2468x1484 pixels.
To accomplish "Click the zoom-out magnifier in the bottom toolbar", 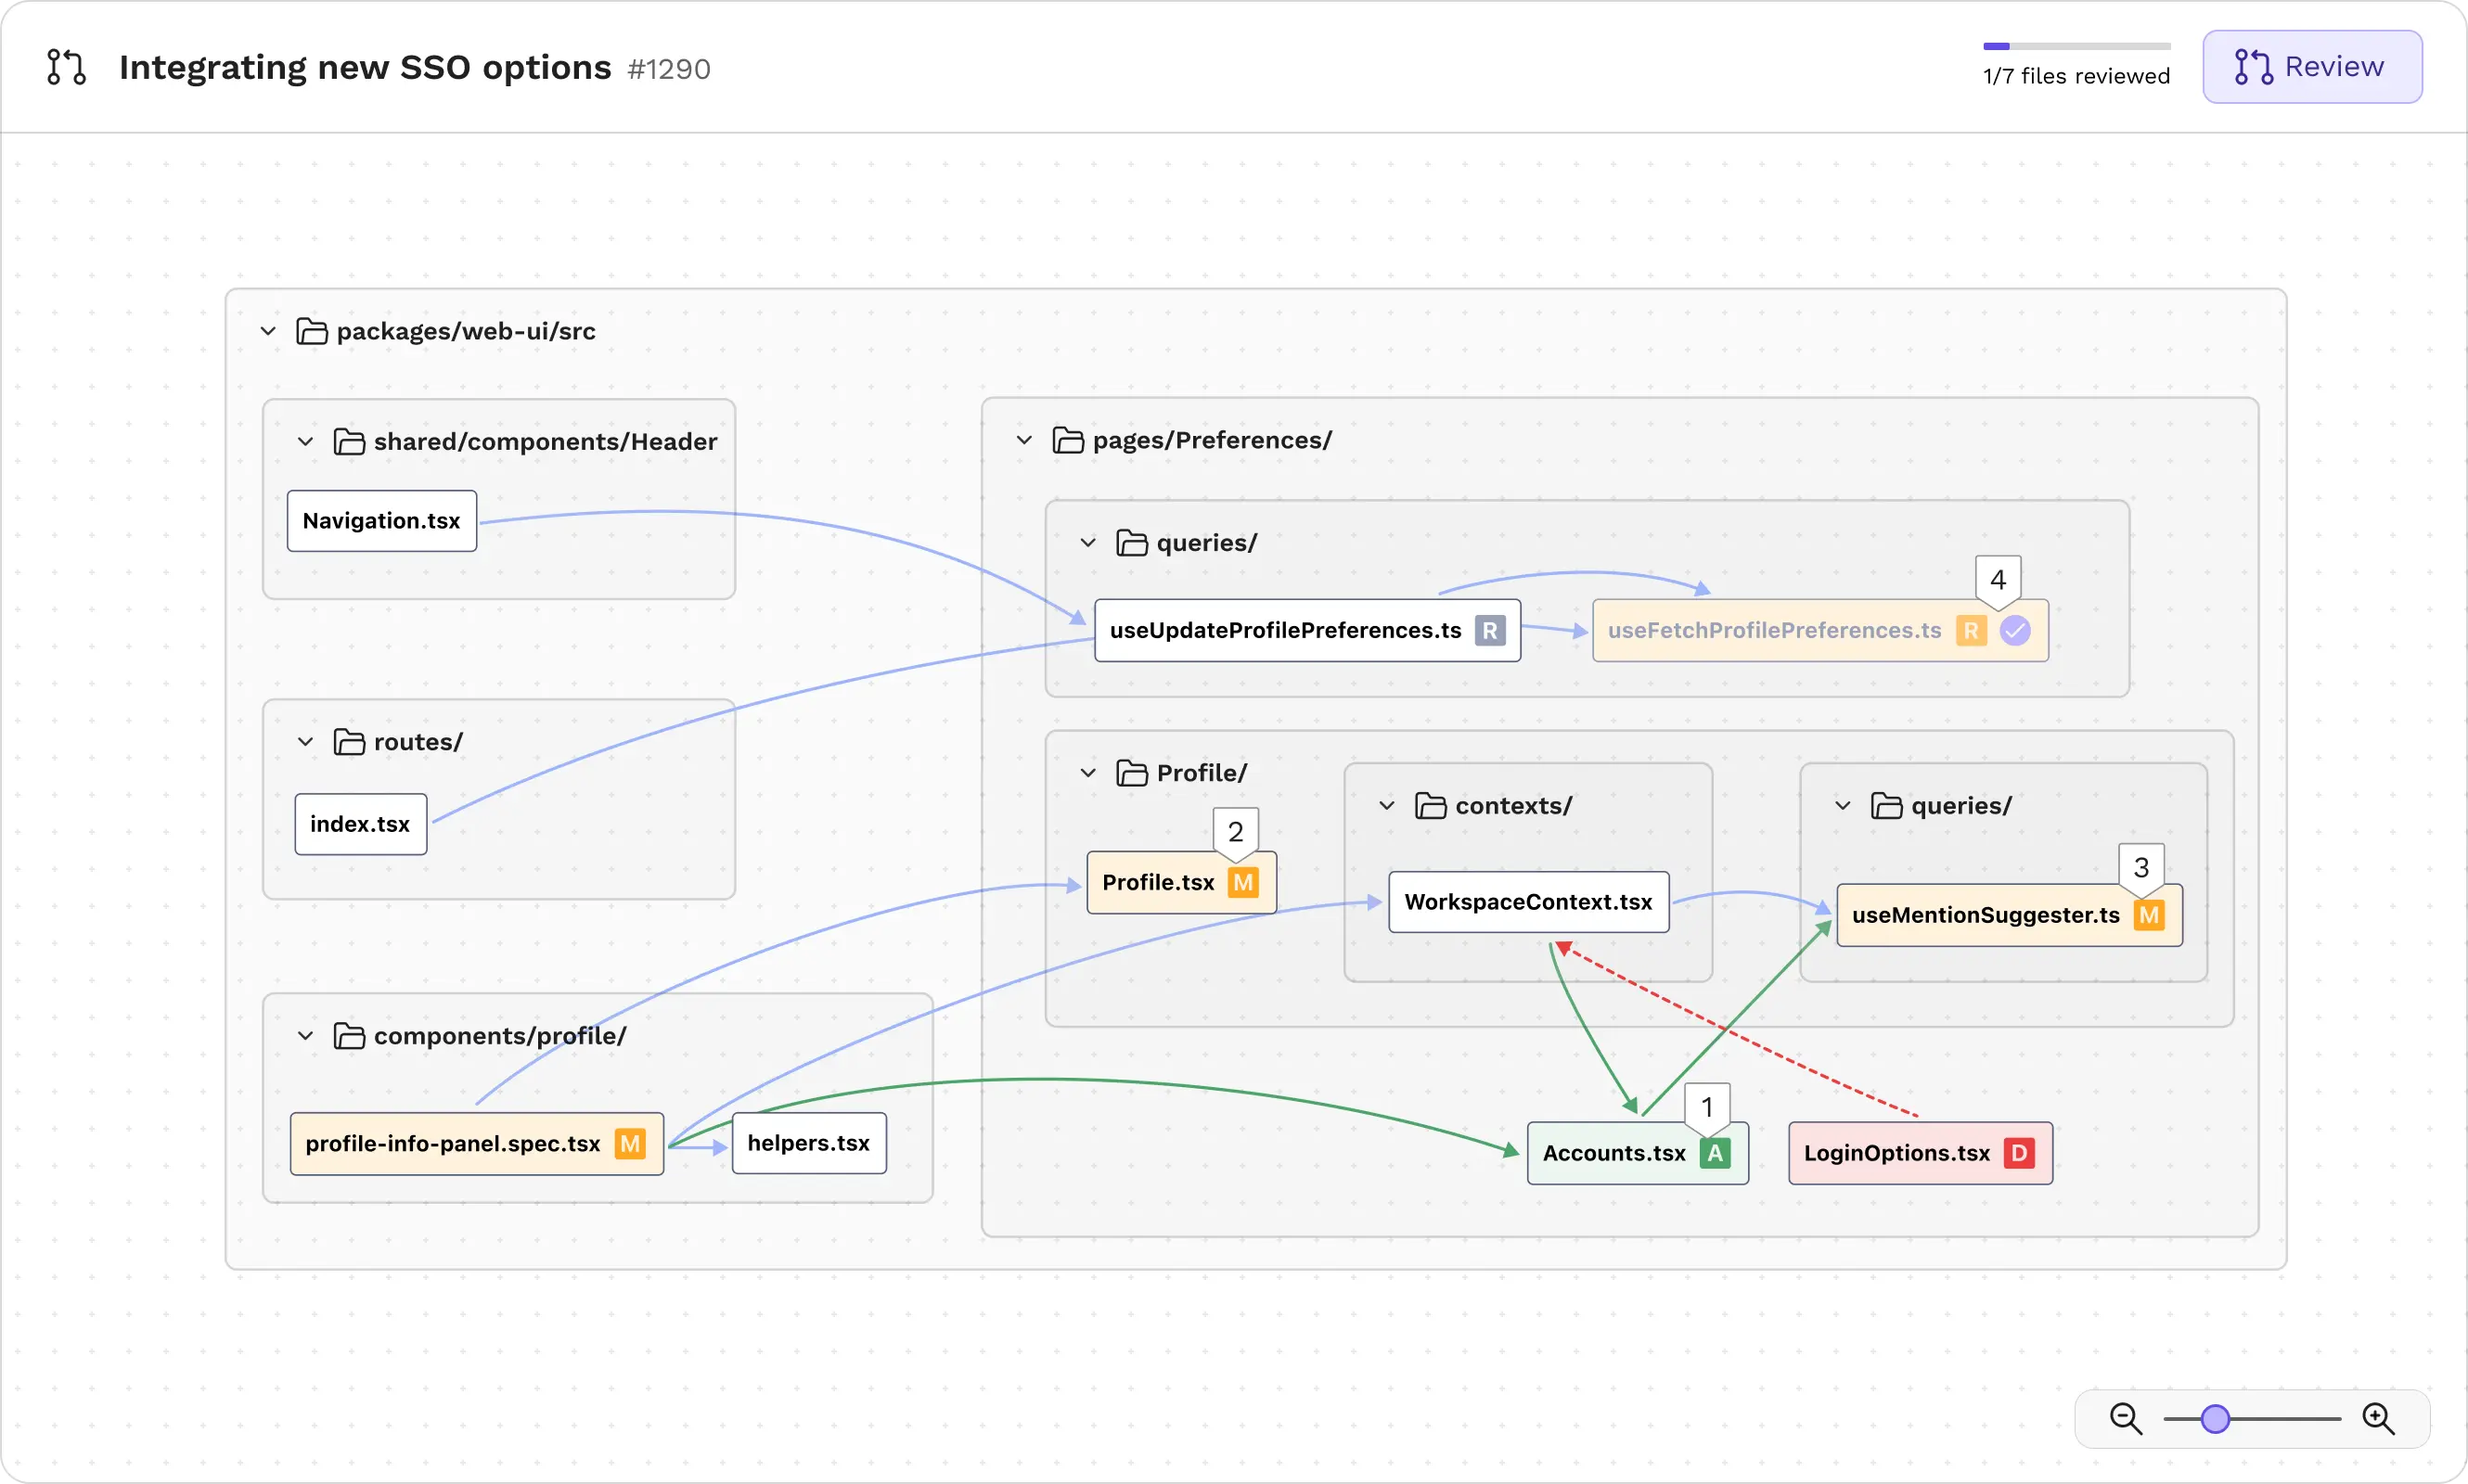I will click(x=2126, y=1418).
